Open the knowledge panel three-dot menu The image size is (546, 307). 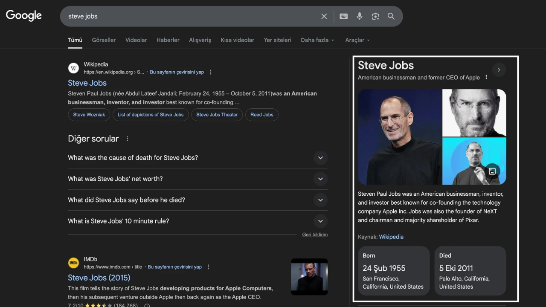click(486, 77)
